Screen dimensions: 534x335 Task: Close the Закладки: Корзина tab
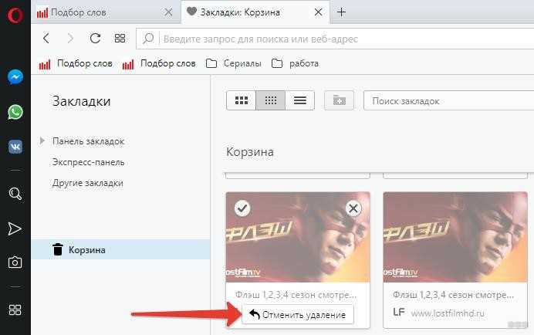point(318,12)
